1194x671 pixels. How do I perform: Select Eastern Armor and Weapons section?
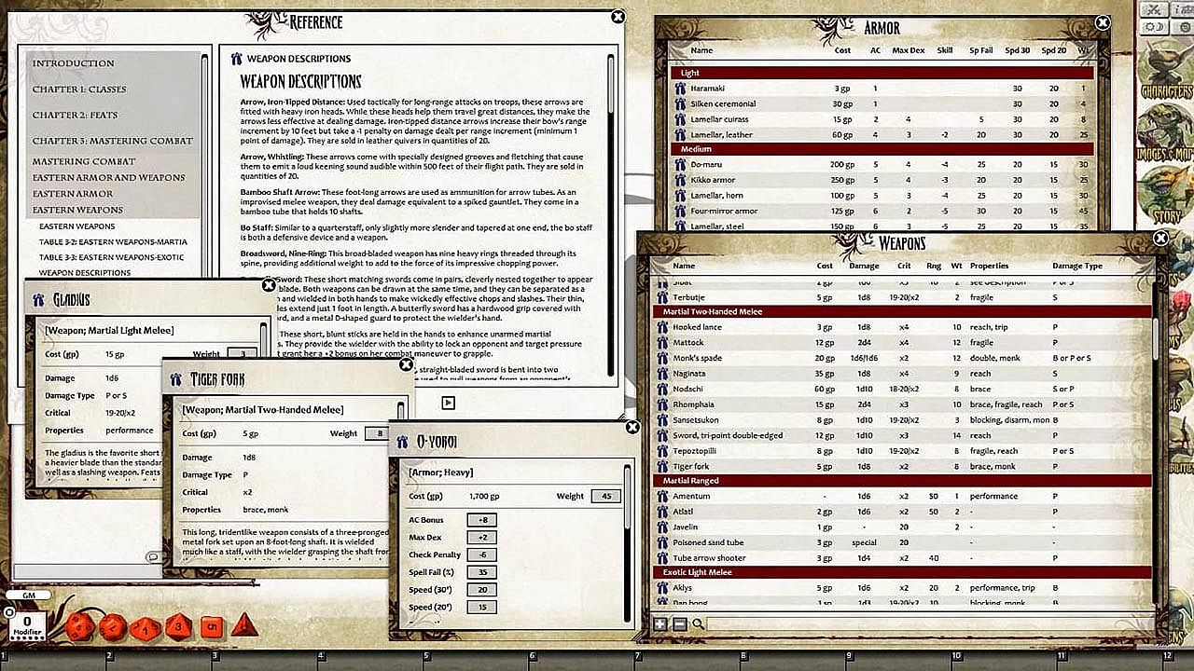(x=108, y=177)
